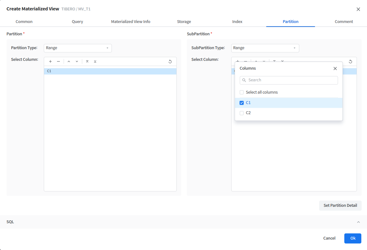The width and height of the screenshot is (367, 250).
Task: Open the SubPartition Type dropdown
Action: point(265,48)
